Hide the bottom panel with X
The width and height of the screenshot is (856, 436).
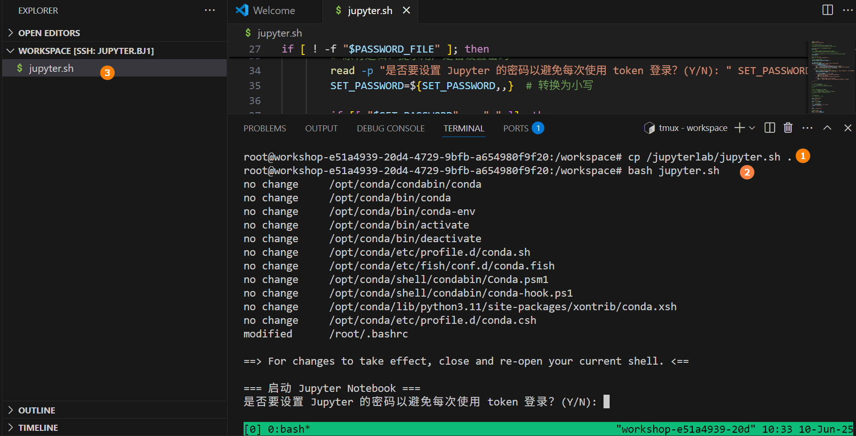pos(848,128)
